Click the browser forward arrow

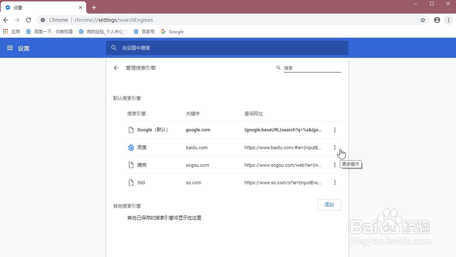[17, 20]
